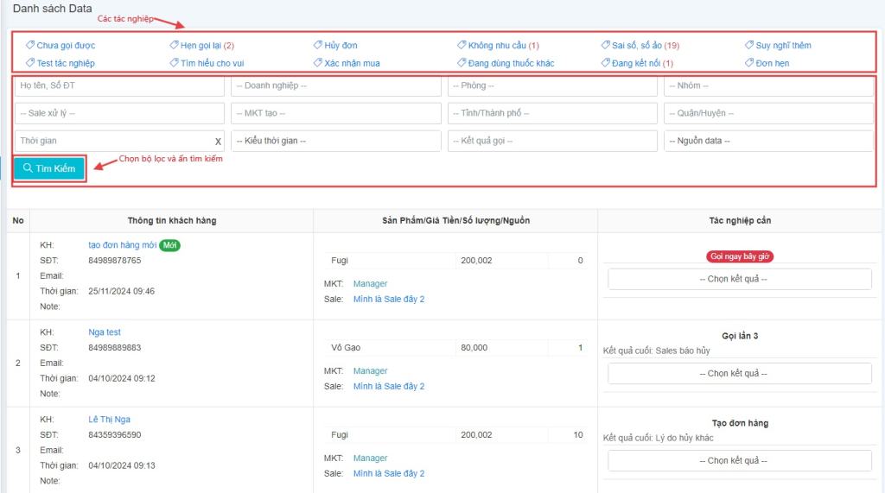Viewport: 885px width, 493px height.
Task: Clear the Thời gian field with X
Action: 219,142
